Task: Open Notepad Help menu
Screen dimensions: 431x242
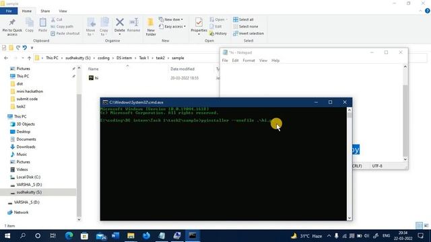Action: click(x=275, y=61)
